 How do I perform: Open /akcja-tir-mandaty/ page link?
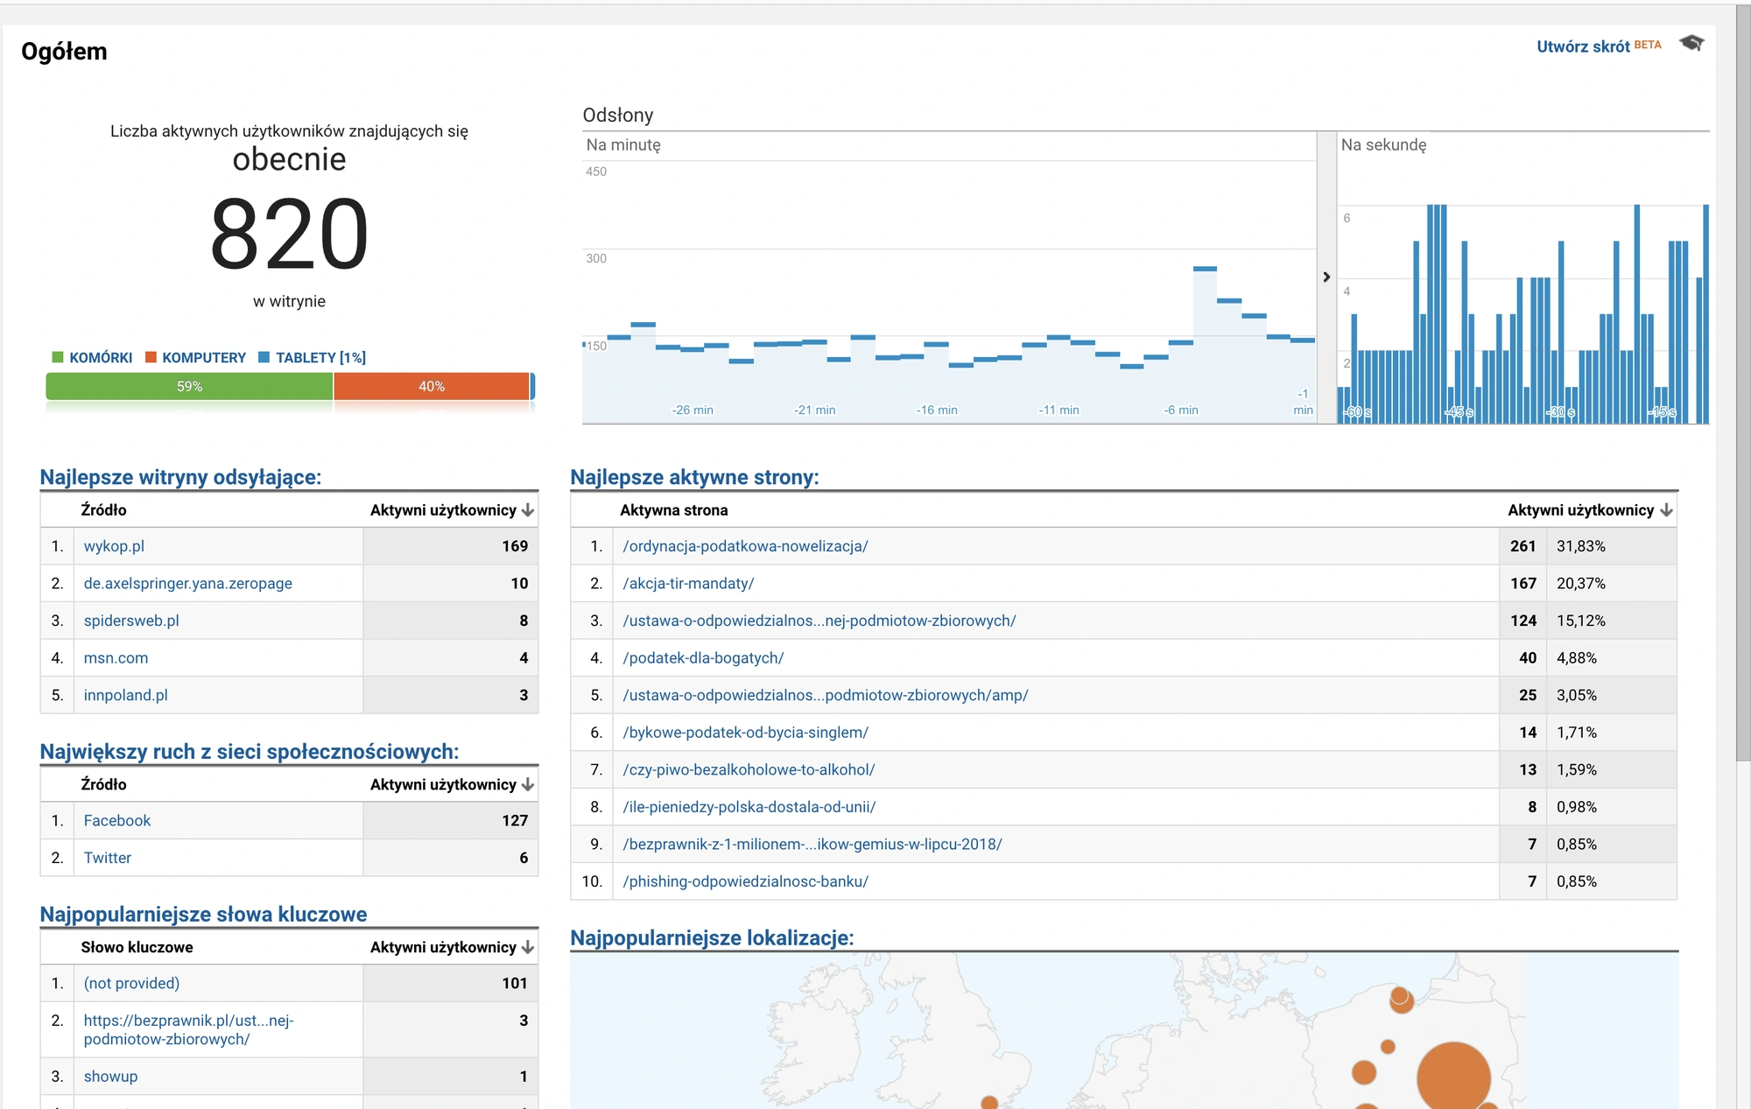pyautogui.click(x=688, y=584)
